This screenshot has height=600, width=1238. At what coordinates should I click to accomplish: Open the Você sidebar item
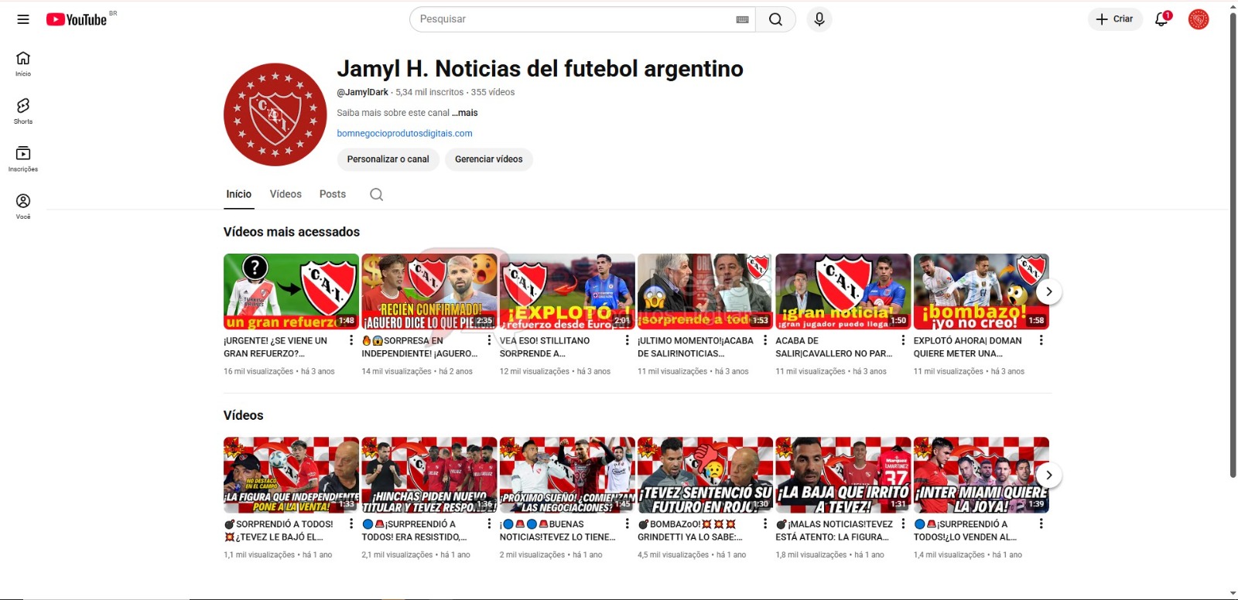[23, 206]
